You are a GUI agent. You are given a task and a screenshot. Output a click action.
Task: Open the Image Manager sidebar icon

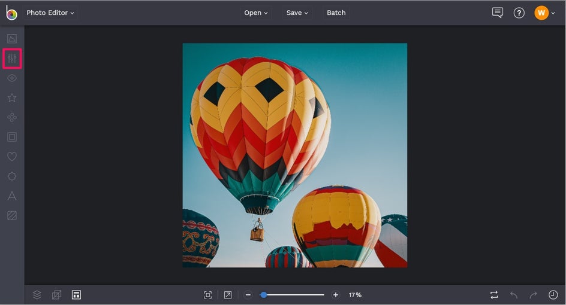12,38
